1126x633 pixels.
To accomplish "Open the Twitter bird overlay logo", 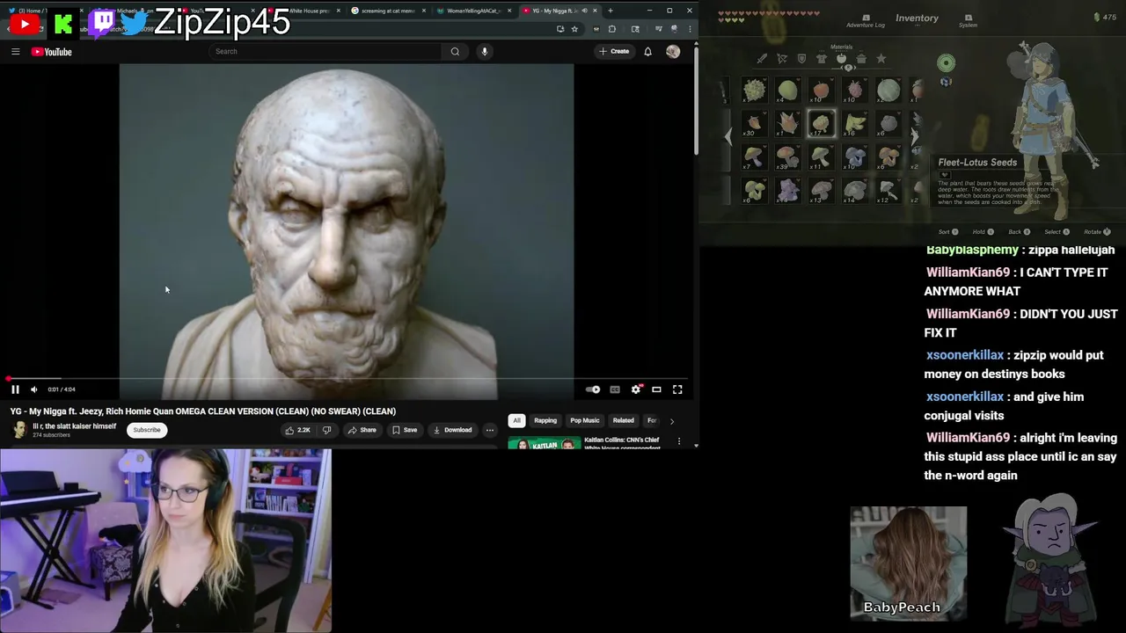I will tap(135, 24).
